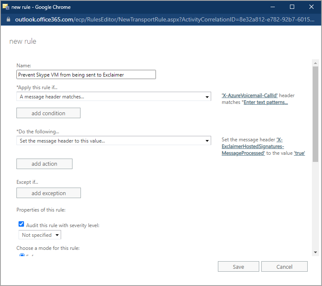Save the new transport rule
The image size is (322, 286).
point(238,267)
